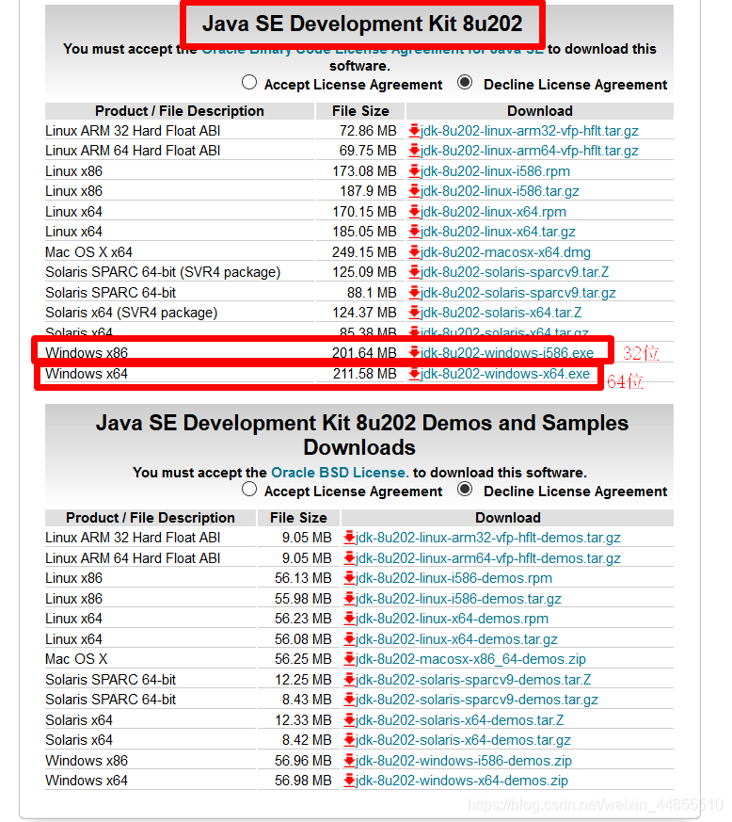Download jdk-8u202-solaris-x64-demos.tar.gz

point(463,740)
